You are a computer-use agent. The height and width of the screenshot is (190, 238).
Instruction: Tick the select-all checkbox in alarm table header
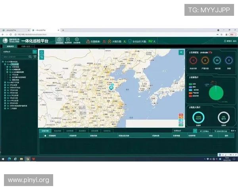(45, 136)
